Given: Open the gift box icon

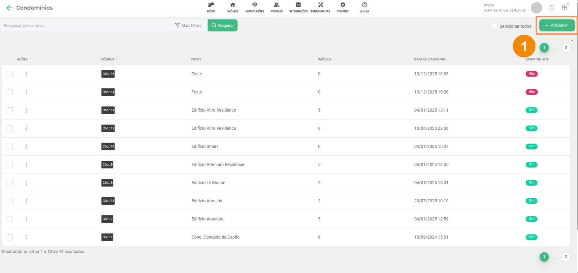Looking at the screenshot, I should [x=564, y=8].
